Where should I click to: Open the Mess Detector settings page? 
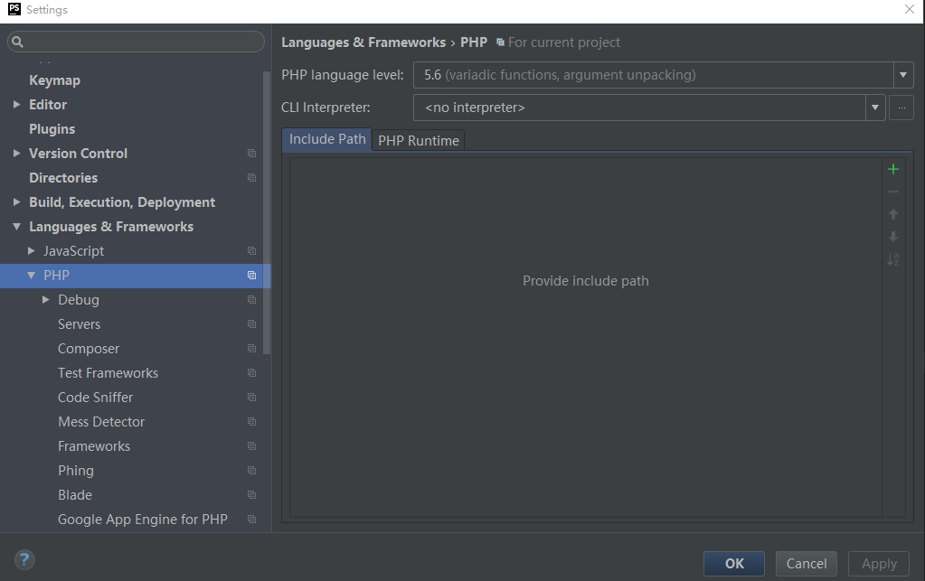(x=101, y=422)
